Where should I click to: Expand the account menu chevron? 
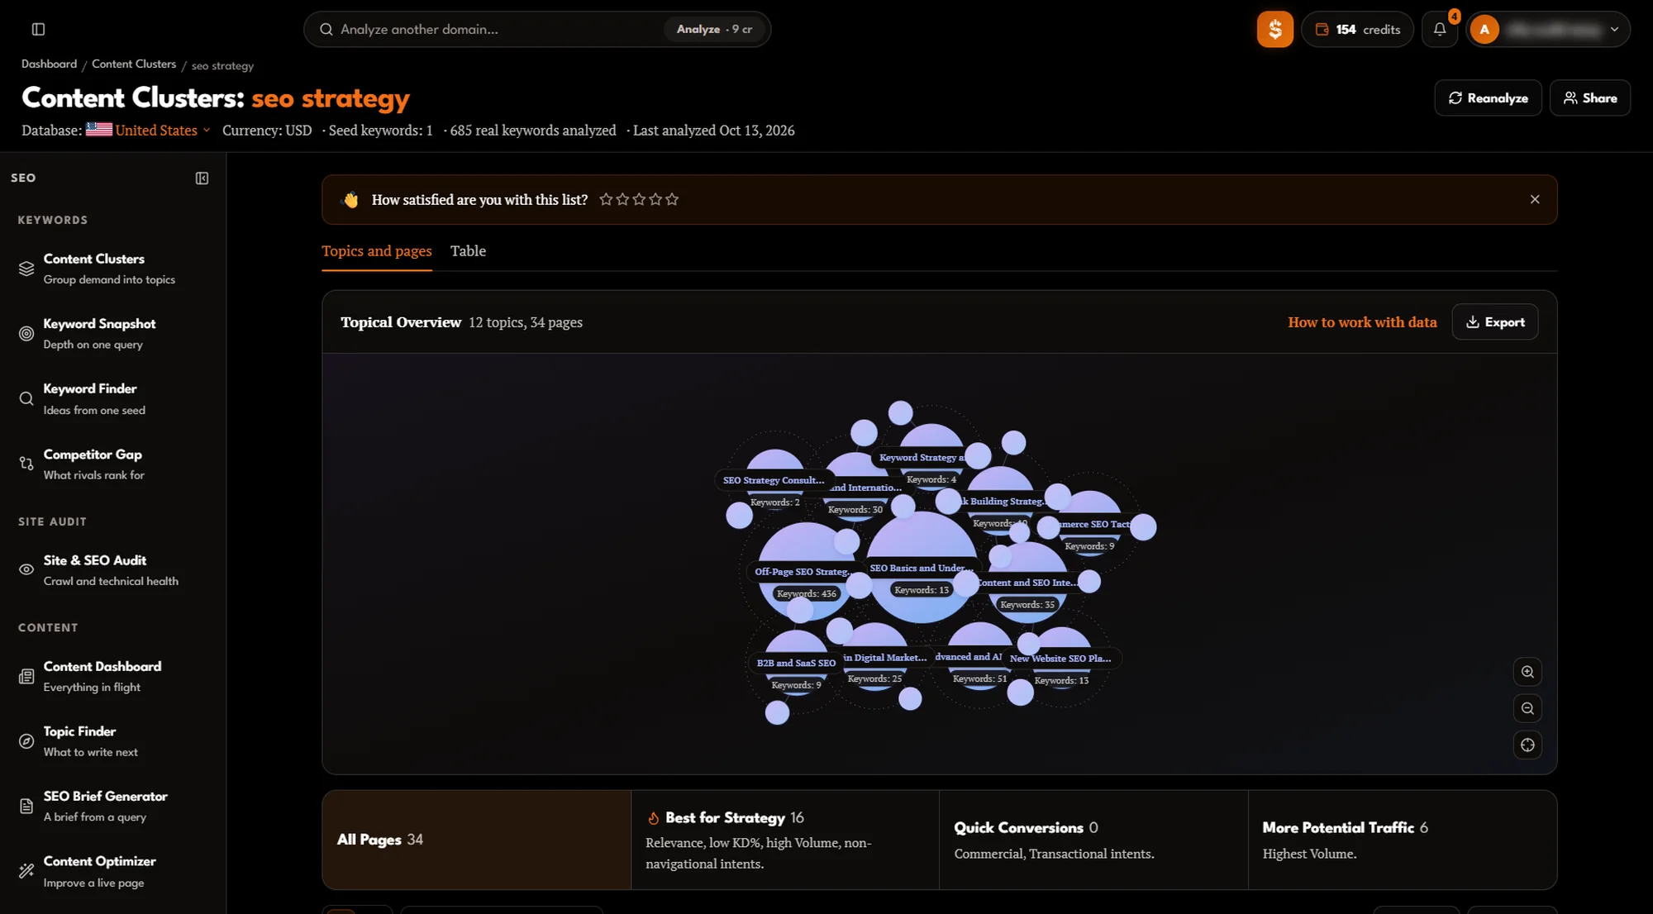click(x=1614, y=30)
